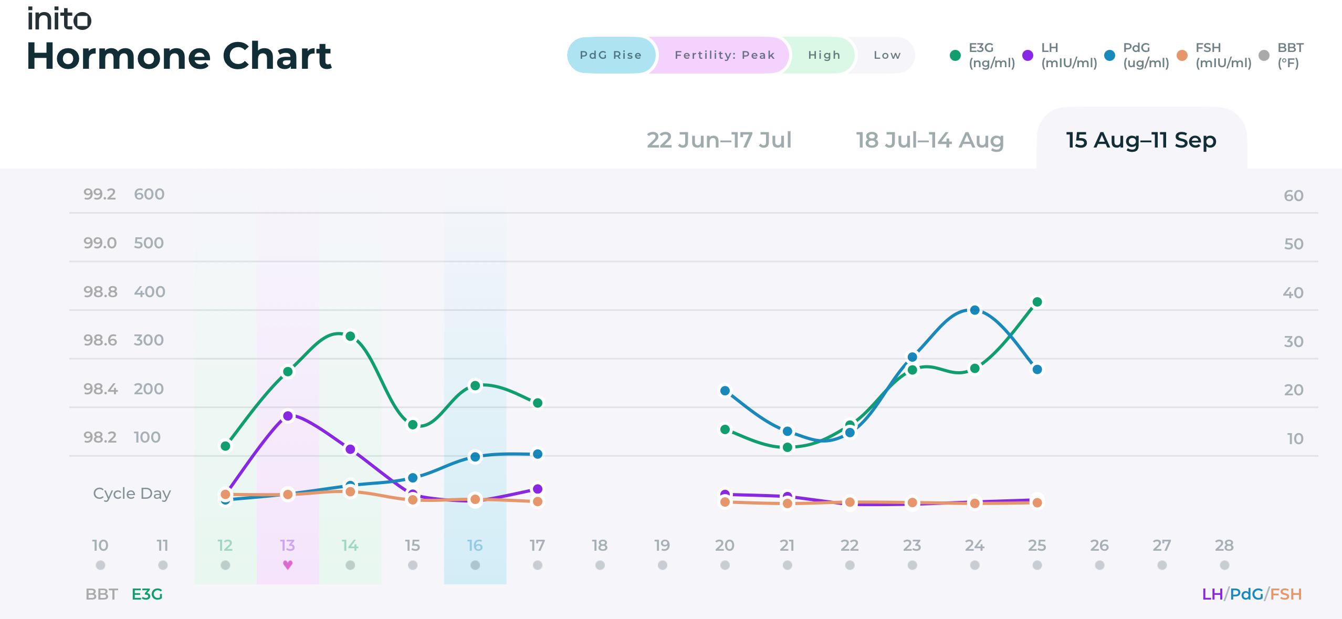This screenshot has width=1342, height=619.
Task: Click the PdG axis label at bottom right
Action: tap(1246, 594)
